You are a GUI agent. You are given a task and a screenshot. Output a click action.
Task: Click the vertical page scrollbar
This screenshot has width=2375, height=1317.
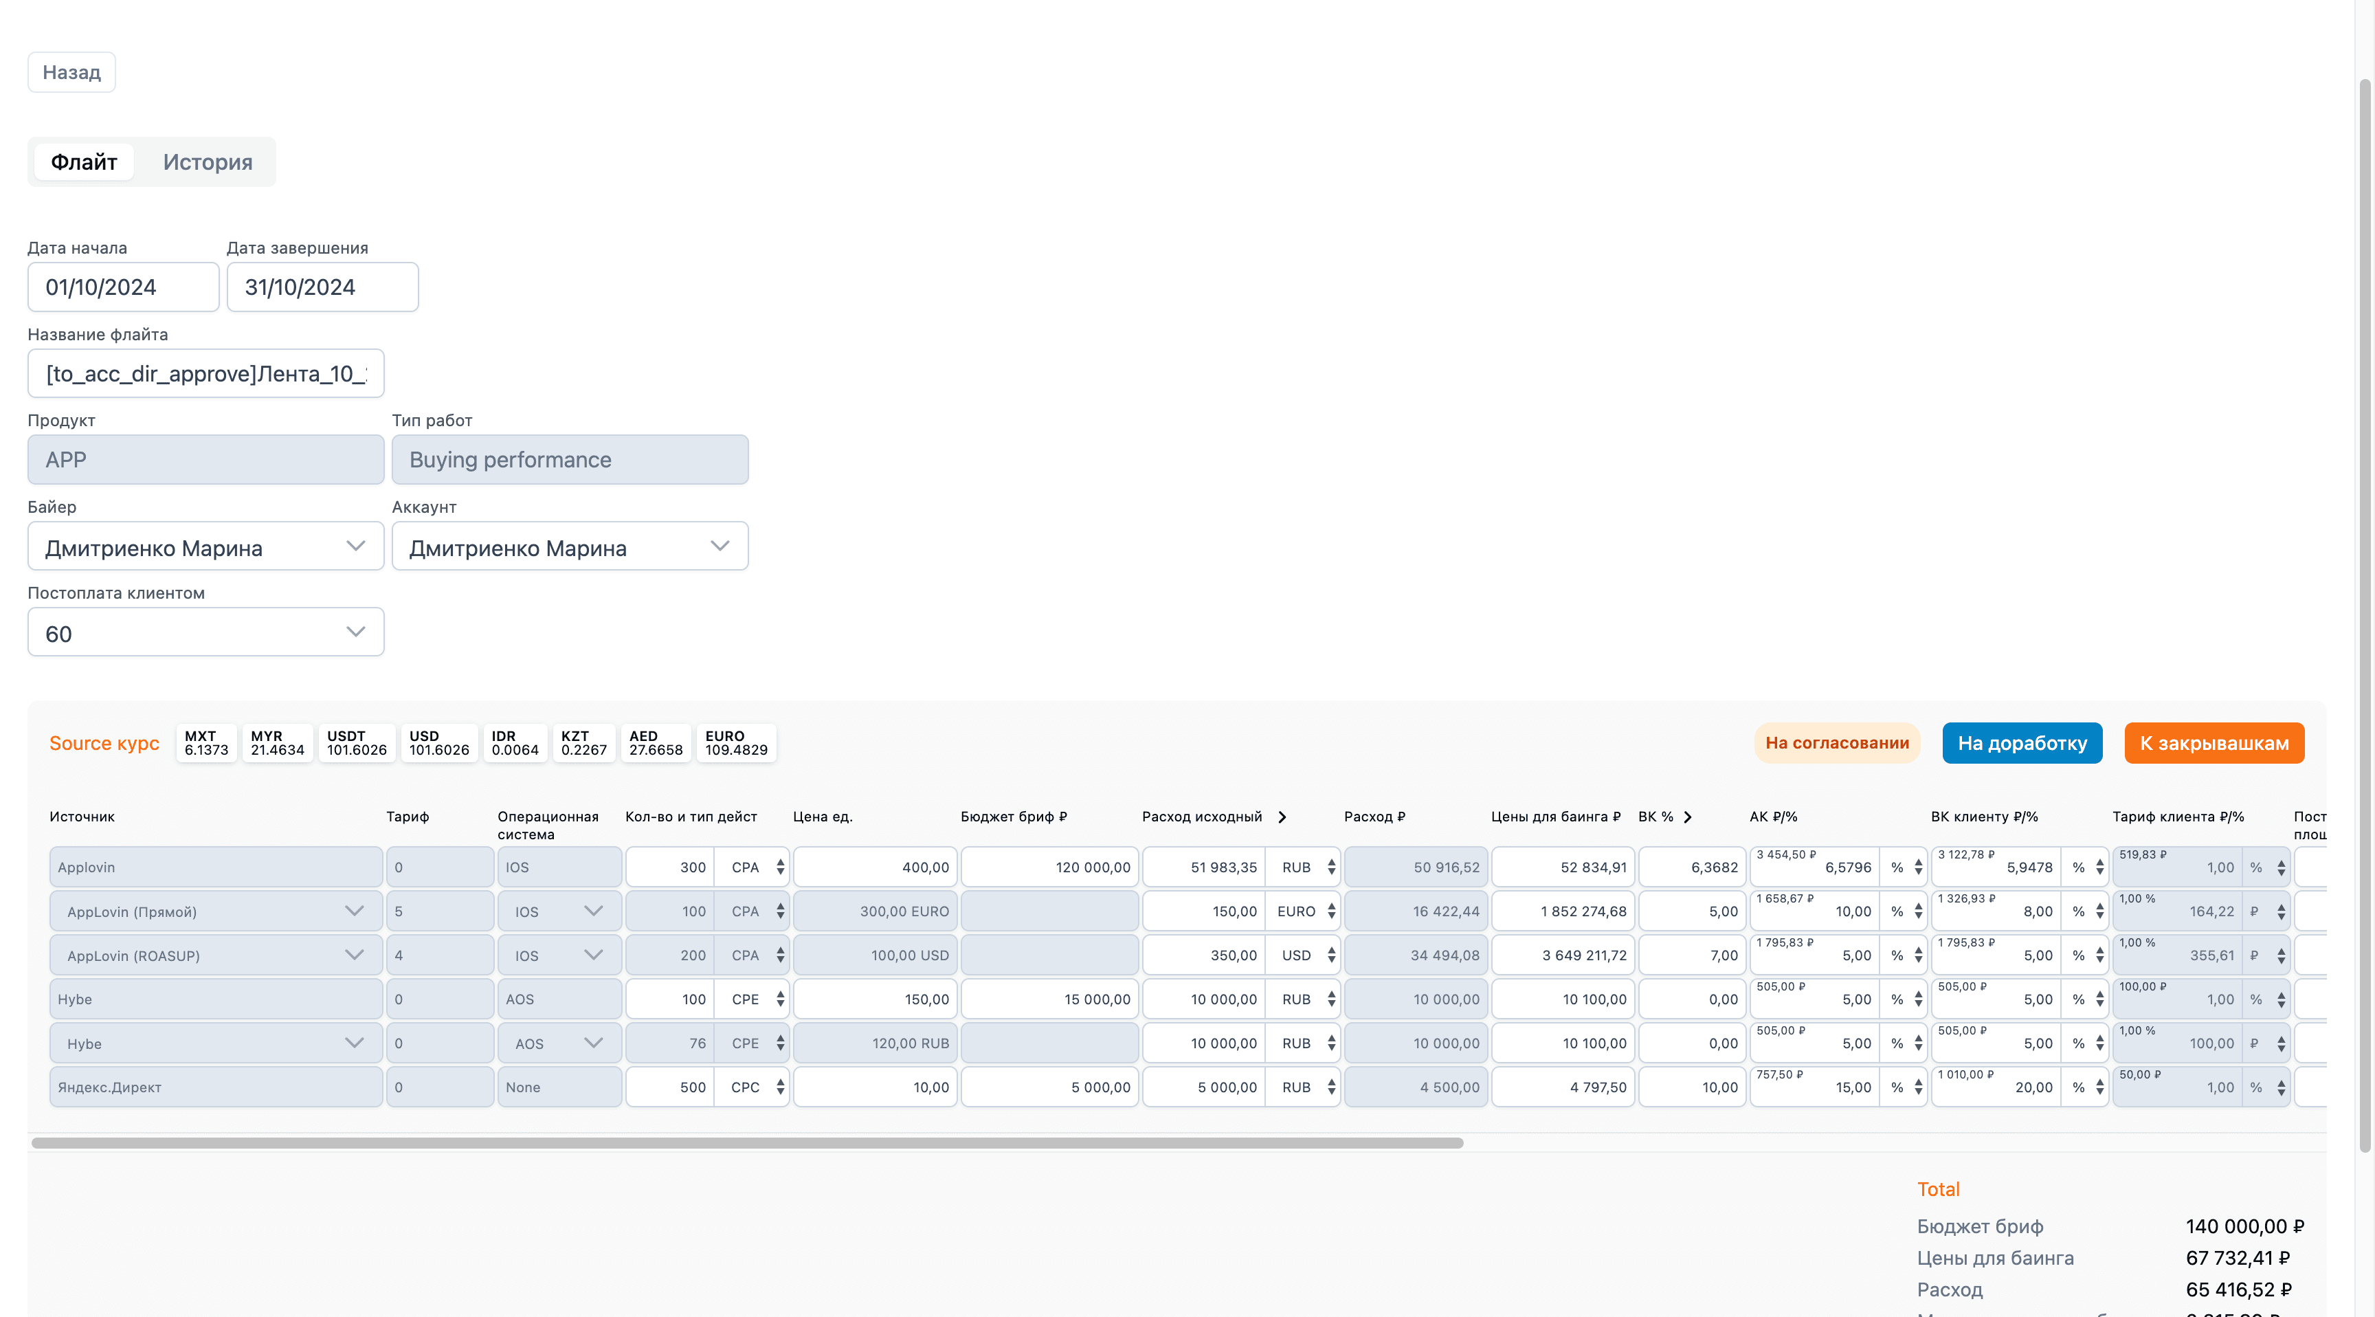point(2365,616)
